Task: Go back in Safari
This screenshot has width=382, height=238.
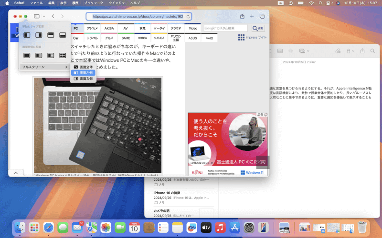Action: click(53, 16)
